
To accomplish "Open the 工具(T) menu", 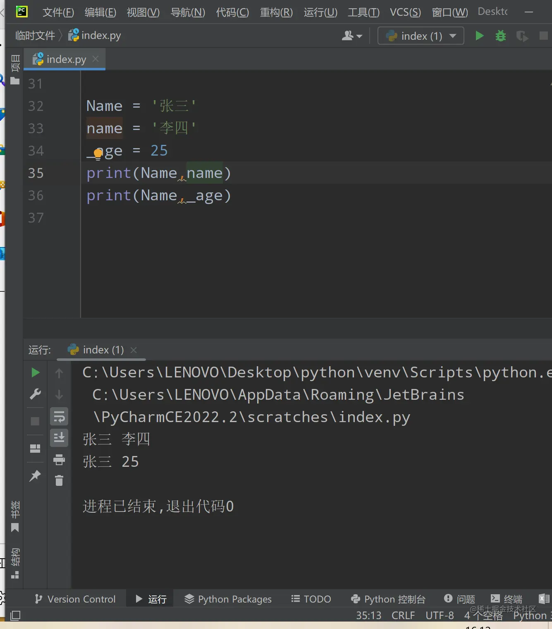I will [x=363, y=12].
